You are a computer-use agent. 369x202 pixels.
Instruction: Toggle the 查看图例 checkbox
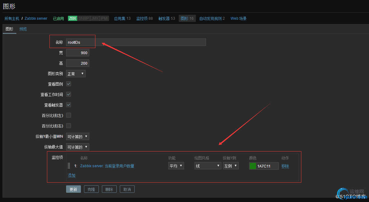pyautogui.click(x=69, y=84)
